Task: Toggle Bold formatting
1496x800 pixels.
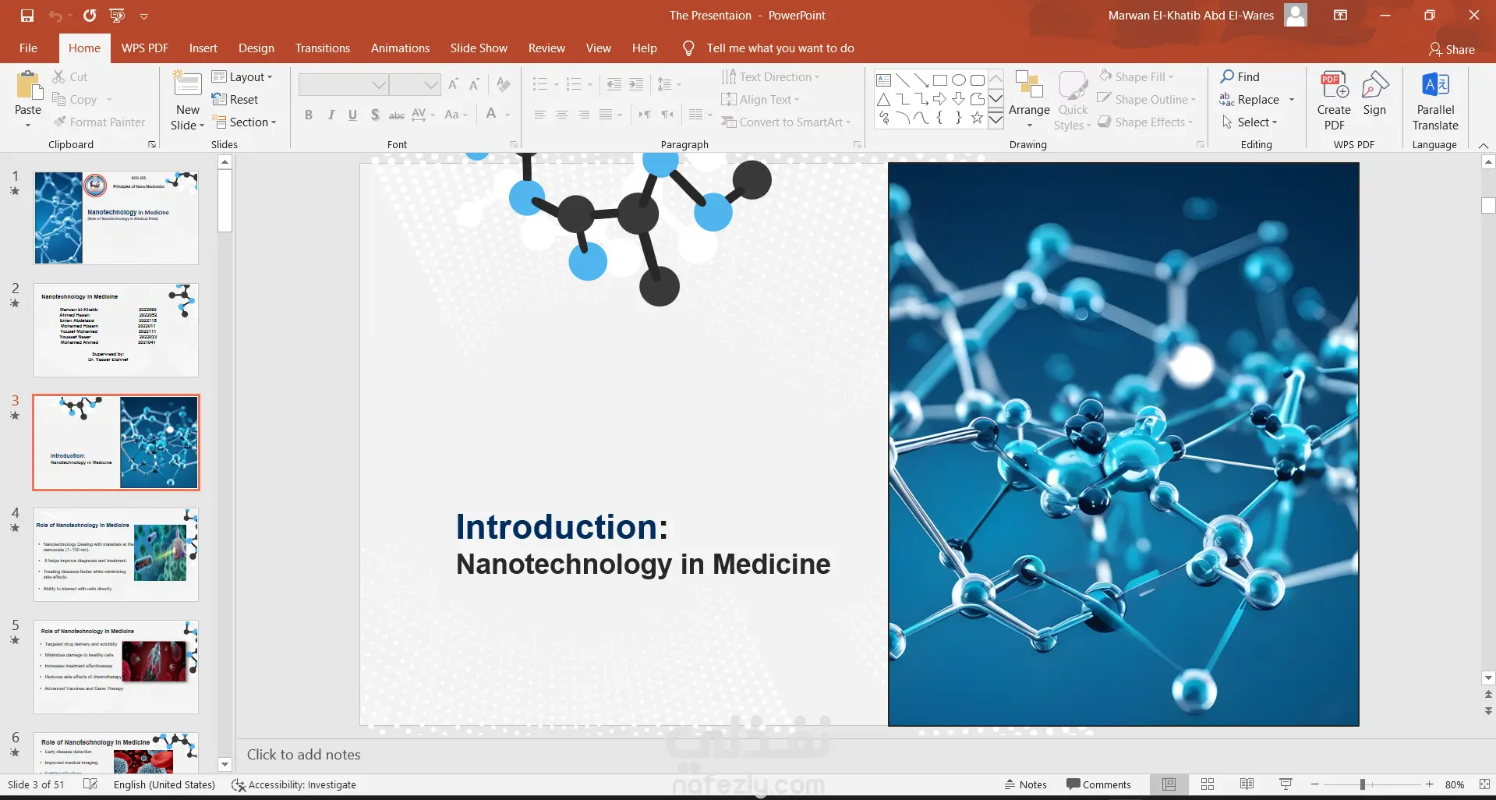Action: pos(309,115)
